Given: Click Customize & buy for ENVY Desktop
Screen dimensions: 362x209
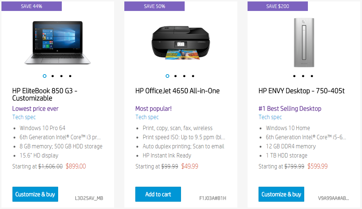Looking at the screenshot, I should [x=281, y=194].
